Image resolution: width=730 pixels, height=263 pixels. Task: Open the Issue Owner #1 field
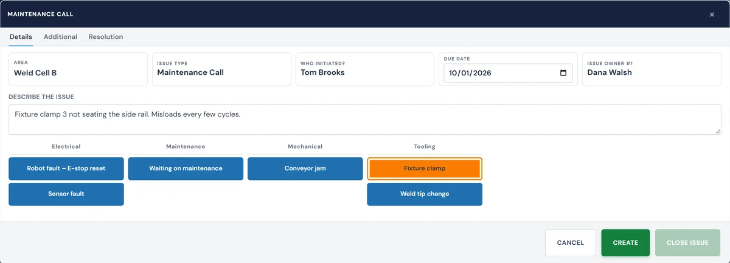pyautogui.click(x=652, y=69)
